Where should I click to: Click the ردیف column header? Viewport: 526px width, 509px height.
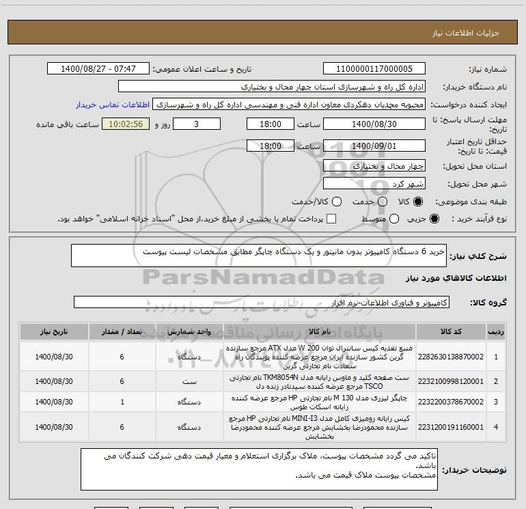[496, 331]
